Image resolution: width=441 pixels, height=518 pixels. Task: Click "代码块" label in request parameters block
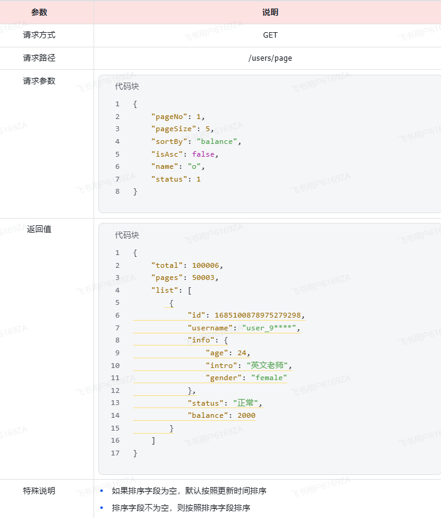coord(127,87)
